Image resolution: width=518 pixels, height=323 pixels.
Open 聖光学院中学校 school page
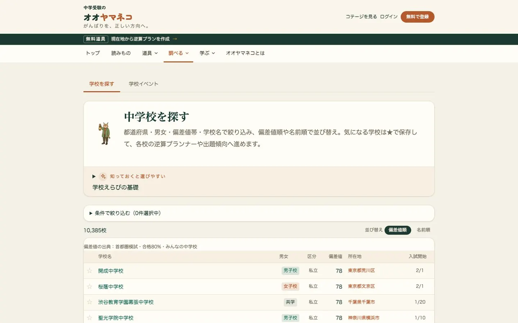click(116, 318)
